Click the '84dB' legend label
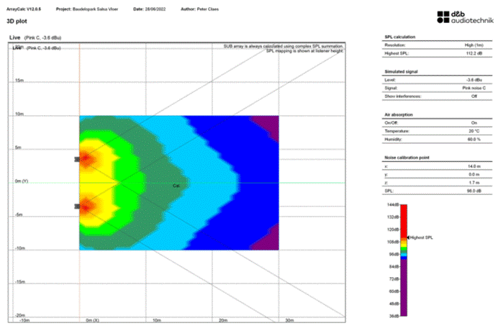Screen dimensions: 498x331 click(x=394, y=267)
